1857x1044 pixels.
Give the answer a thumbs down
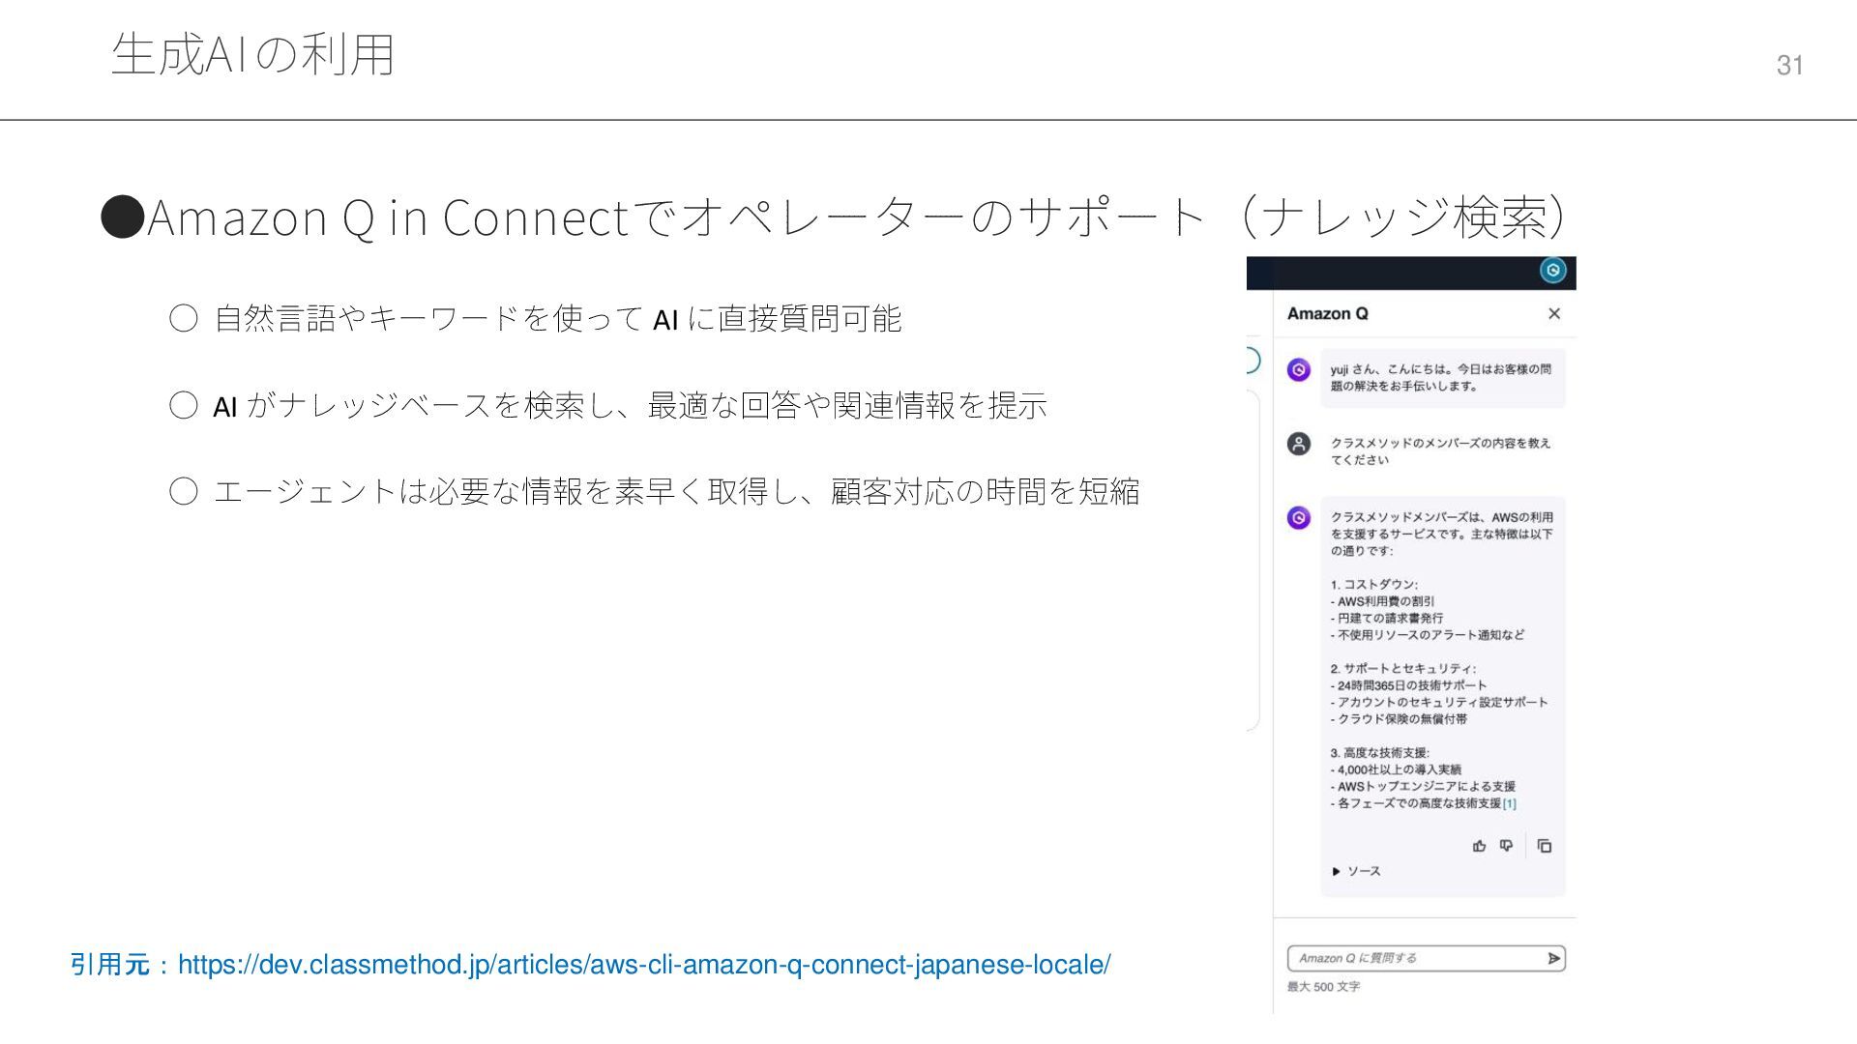(1506, 846)
